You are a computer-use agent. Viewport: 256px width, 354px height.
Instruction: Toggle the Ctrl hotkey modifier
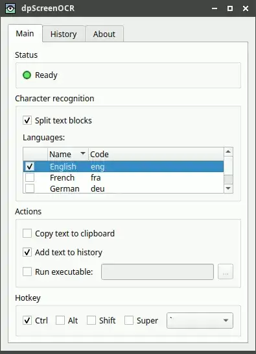click(27, 320)
